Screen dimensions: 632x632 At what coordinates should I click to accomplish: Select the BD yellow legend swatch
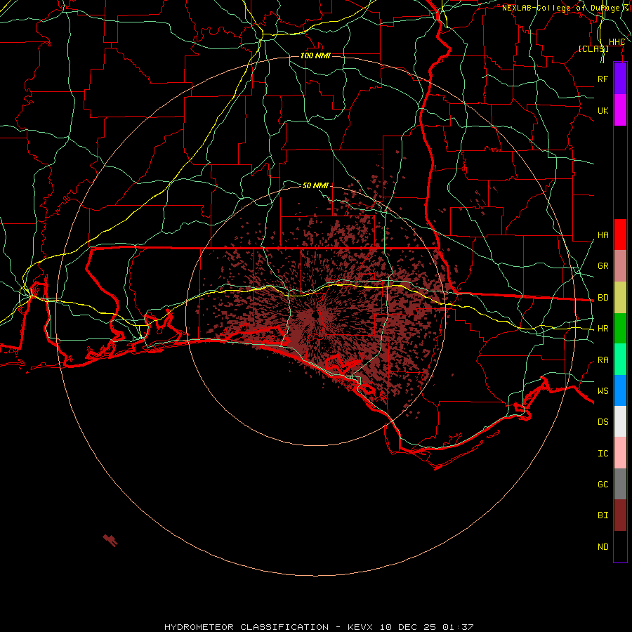[x=620, y=297]
